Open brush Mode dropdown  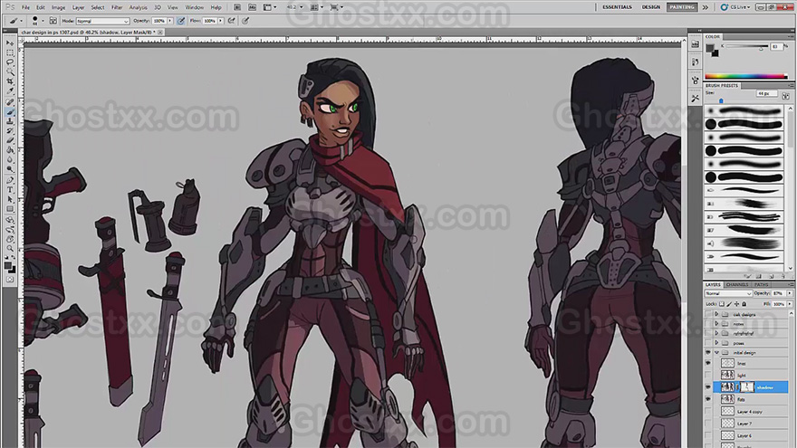(102, 21)
